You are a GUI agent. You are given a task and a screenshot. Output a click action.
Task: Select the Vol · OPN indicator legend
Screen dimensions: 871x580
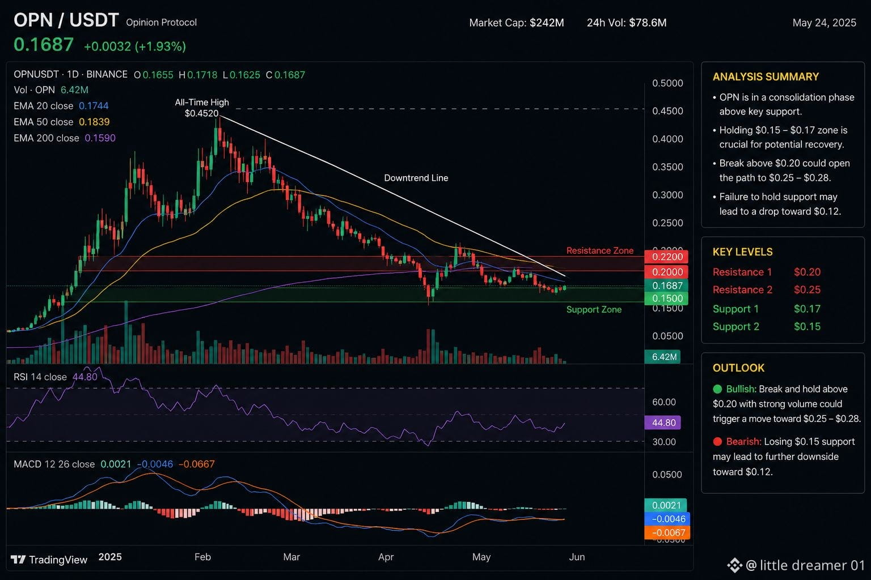click(x=51, y=90)
